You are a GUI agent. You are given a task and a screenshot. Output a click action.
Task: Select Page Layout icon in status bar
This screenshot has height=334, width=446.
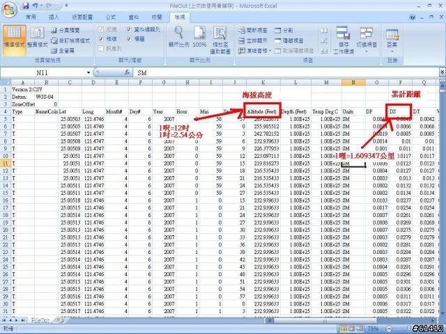pos(352,329)
